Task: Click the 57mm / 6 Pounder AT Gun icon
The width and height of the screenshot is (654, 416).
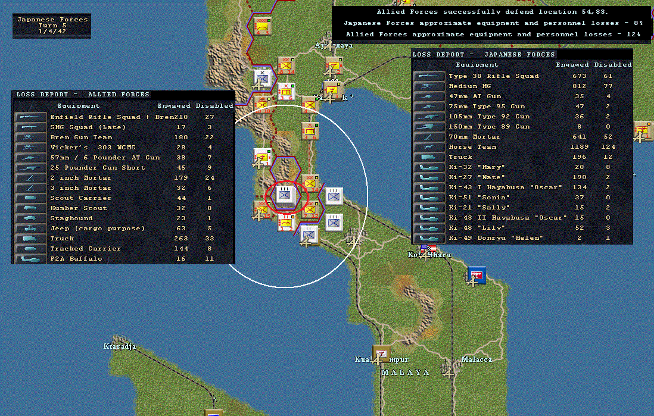Action: click(x=30, y=158)
